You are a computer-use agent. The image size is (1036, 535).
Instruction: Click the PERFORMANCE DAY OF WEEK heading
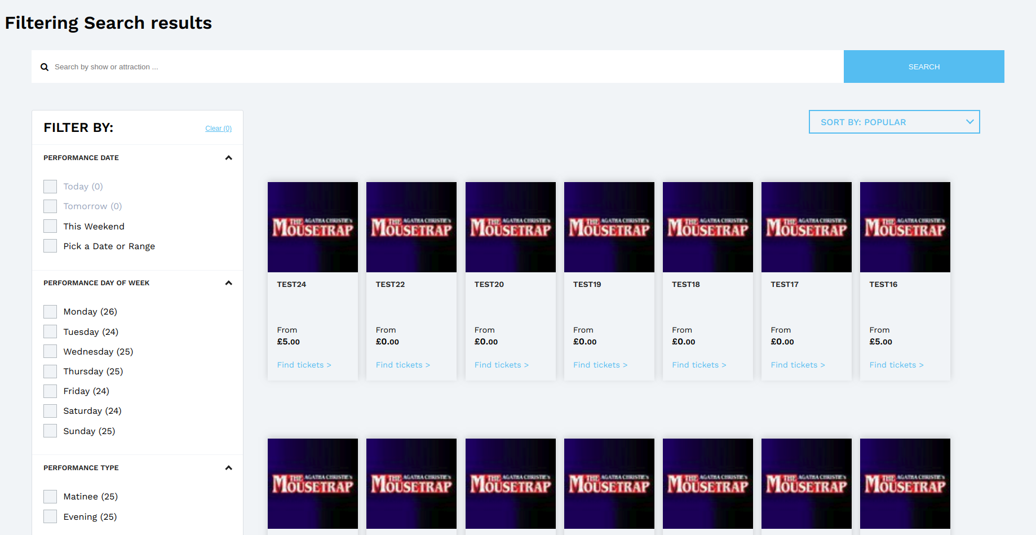96,283
